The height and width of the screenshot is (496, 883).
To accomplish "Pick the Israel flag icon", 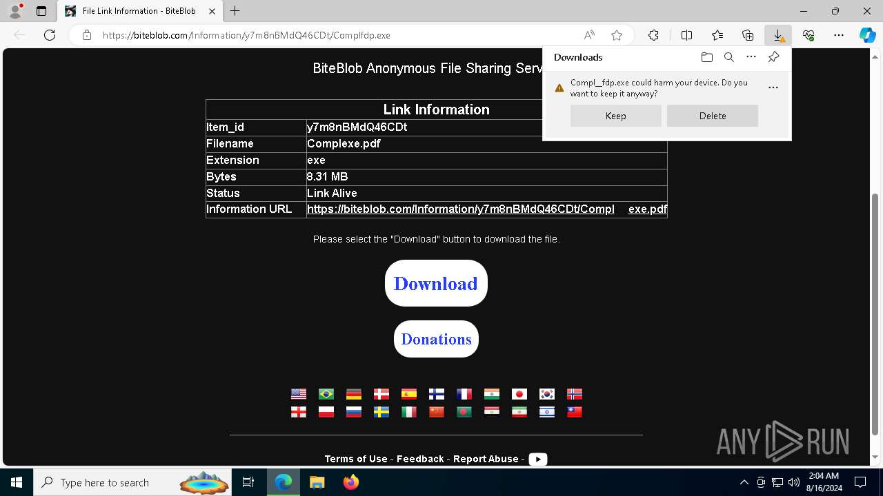I will click(547, 412).
